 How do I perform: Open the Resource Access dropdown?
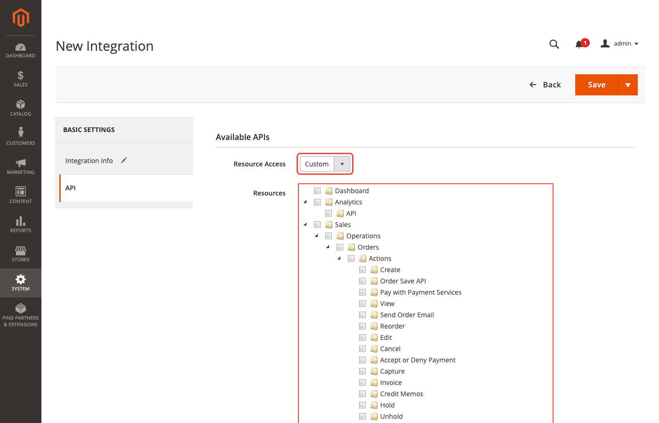point(342,164)
